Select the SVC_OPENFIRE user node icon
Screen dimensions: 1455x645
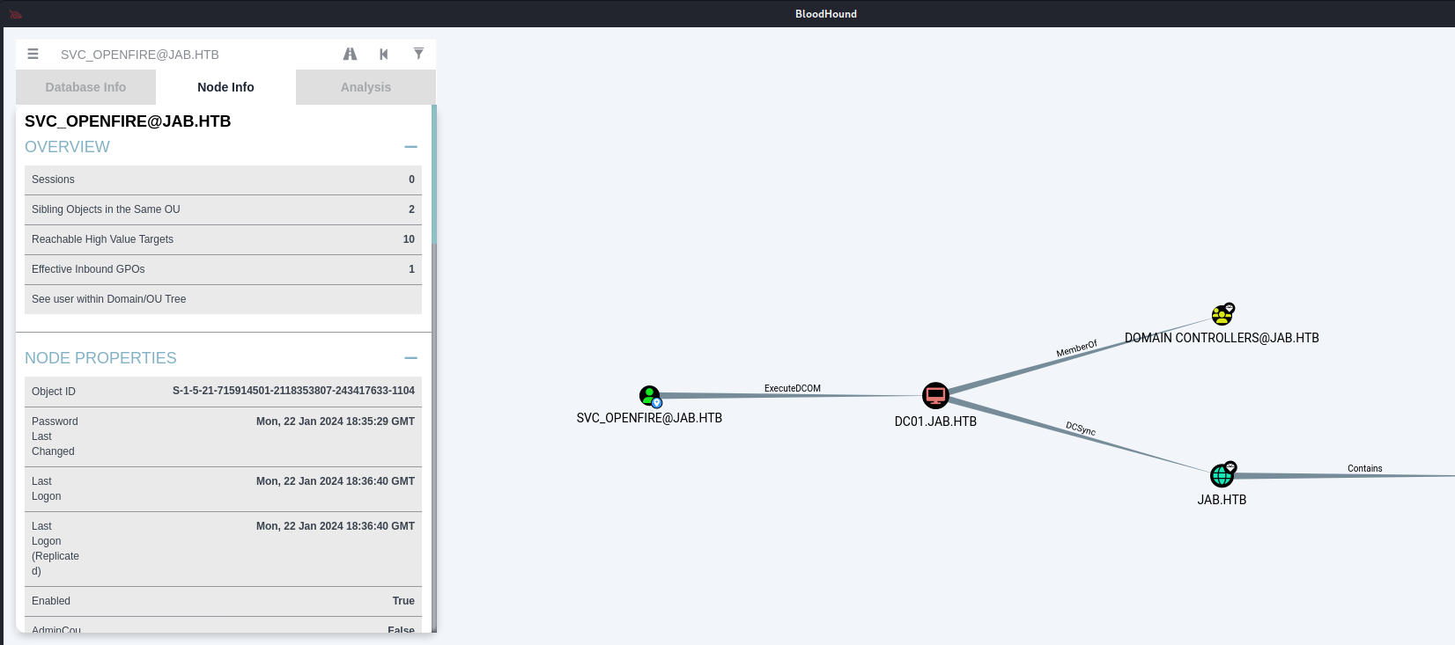(x=649, y=396)
